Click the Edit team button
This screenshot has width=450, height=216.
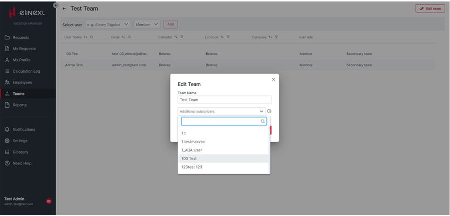pyautogui.click(x=429, y=9)
